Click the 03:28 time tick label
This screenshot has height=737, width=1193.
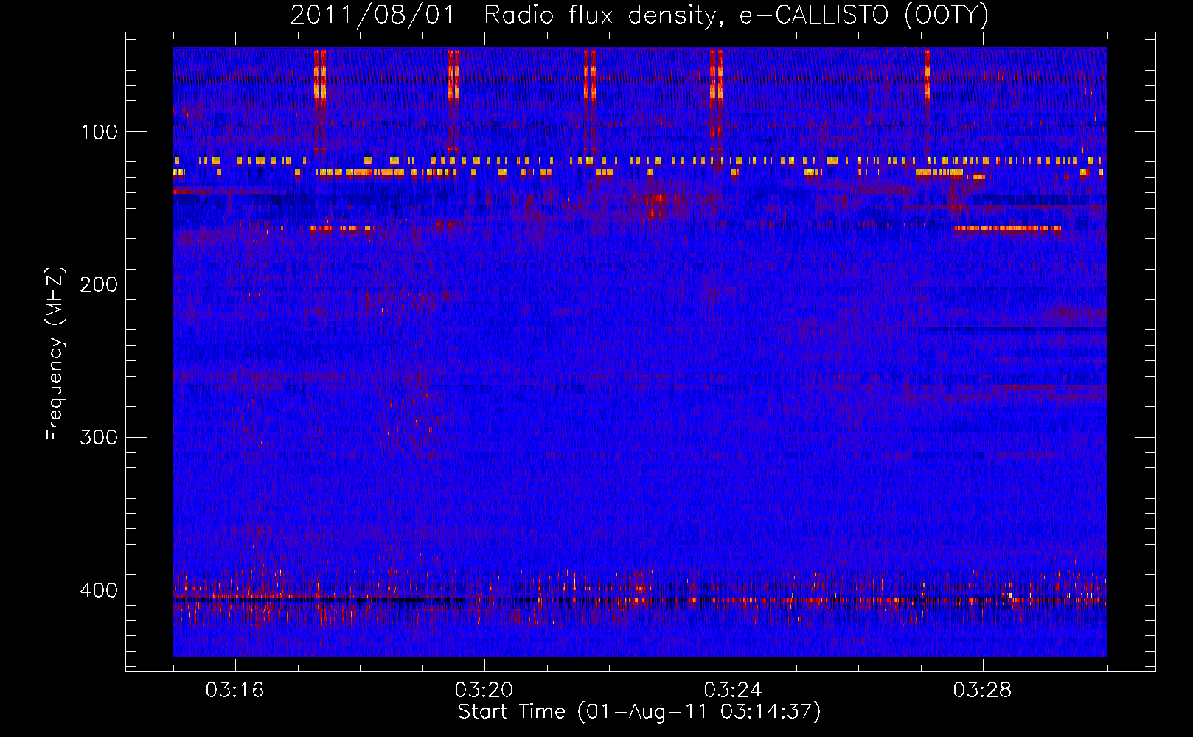(982, 691)
